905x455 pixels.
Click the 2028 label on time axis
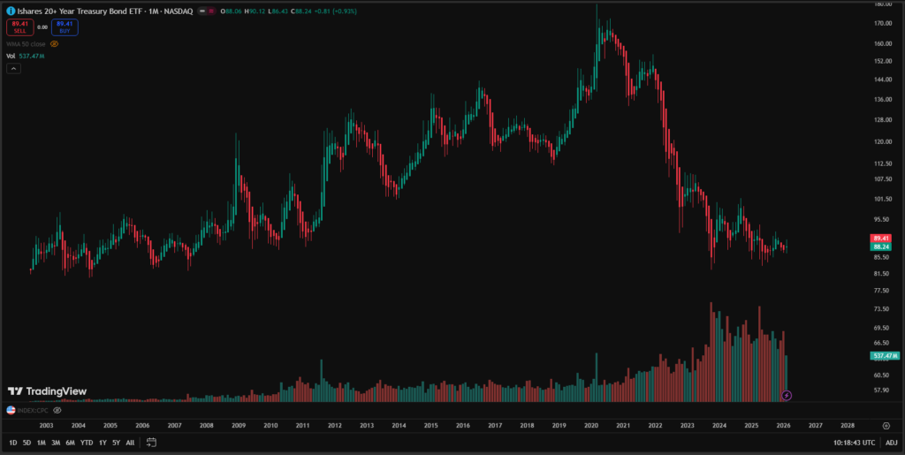(847, 426)
